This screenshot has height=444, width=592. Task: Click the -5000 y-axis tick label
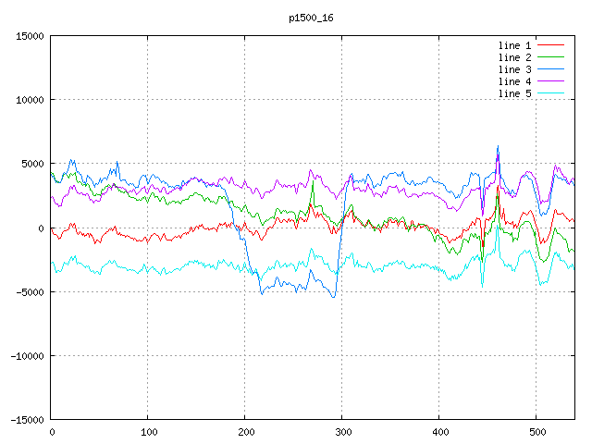pyautogui.click(x=29, y=291)
